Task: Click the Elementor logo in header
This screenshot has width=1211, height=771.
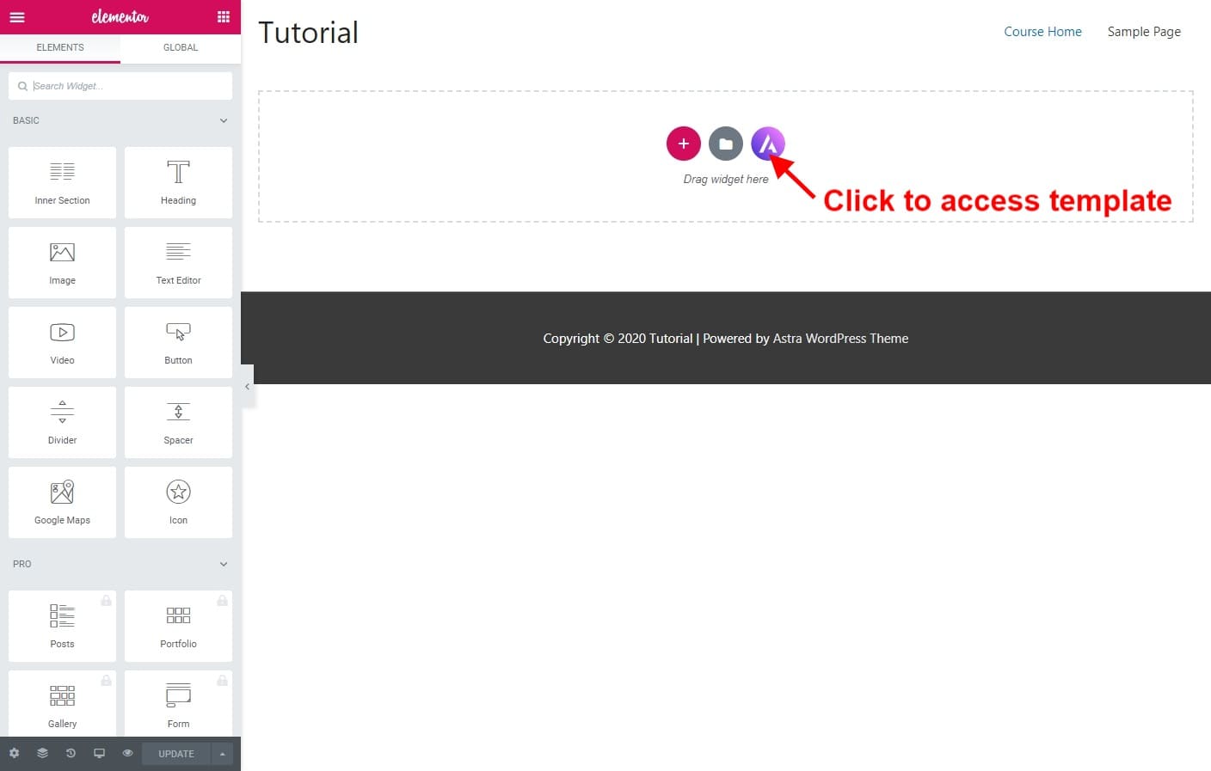Action: coord(120,17)
